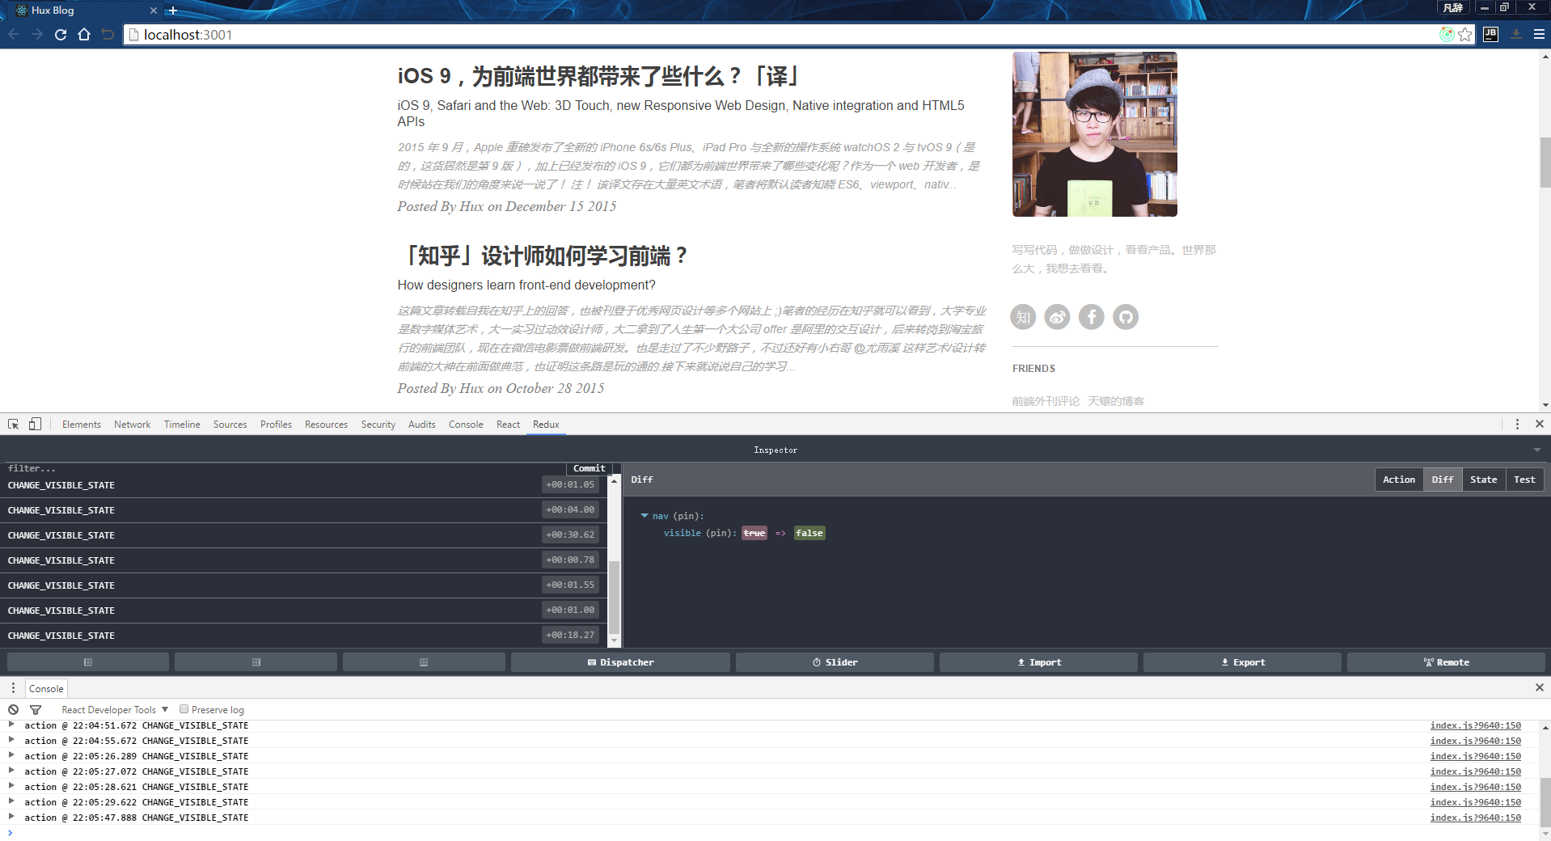This screenshot has width=1551, height=841.
Task: Close the console drawer
Action: 1540,687
